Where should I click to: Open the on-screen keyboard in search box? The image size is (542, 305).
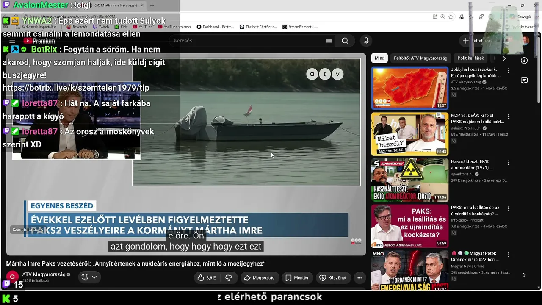pyautogui.click(x=329, y=41)
